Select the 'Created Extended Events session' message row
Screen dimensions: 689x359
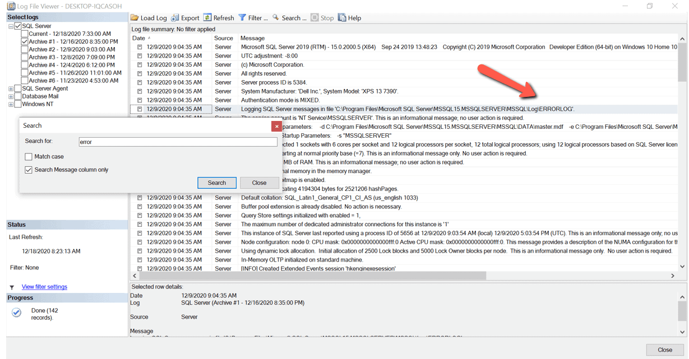coord(404,268)
